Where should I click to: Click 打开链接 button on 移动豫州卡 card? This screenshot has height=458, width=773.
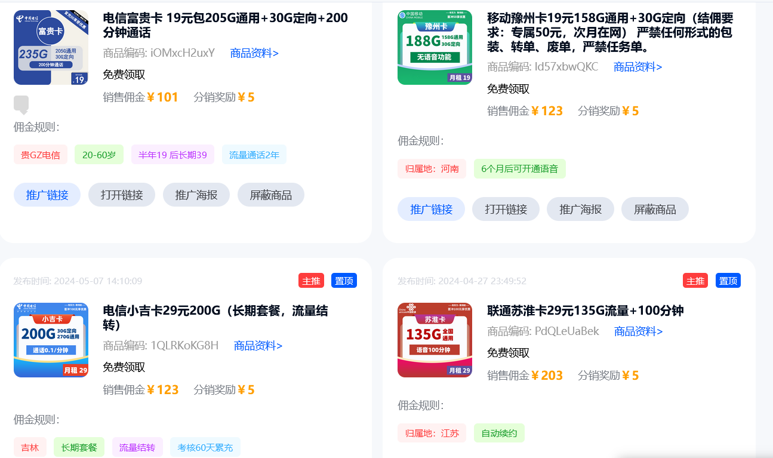click(506, 209)
